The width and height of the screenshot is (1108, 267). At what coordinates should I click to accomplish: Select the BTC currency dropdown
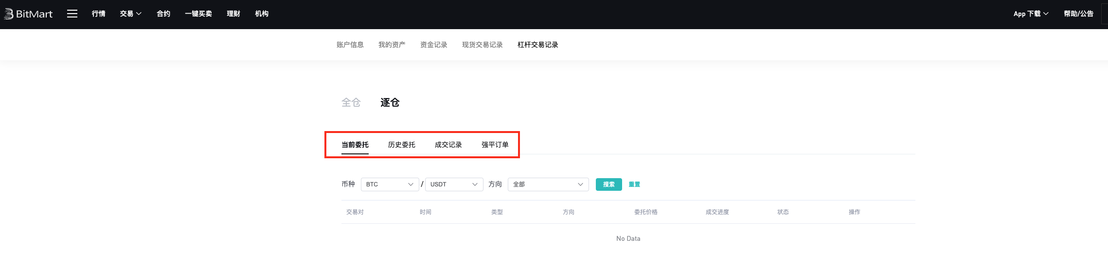tap(390, 184)
